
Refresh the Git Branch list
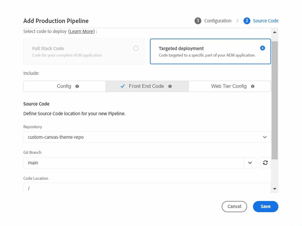265,163
